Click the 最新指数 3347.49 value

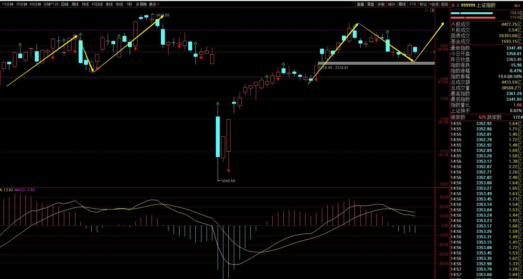(x=514, y=48)
